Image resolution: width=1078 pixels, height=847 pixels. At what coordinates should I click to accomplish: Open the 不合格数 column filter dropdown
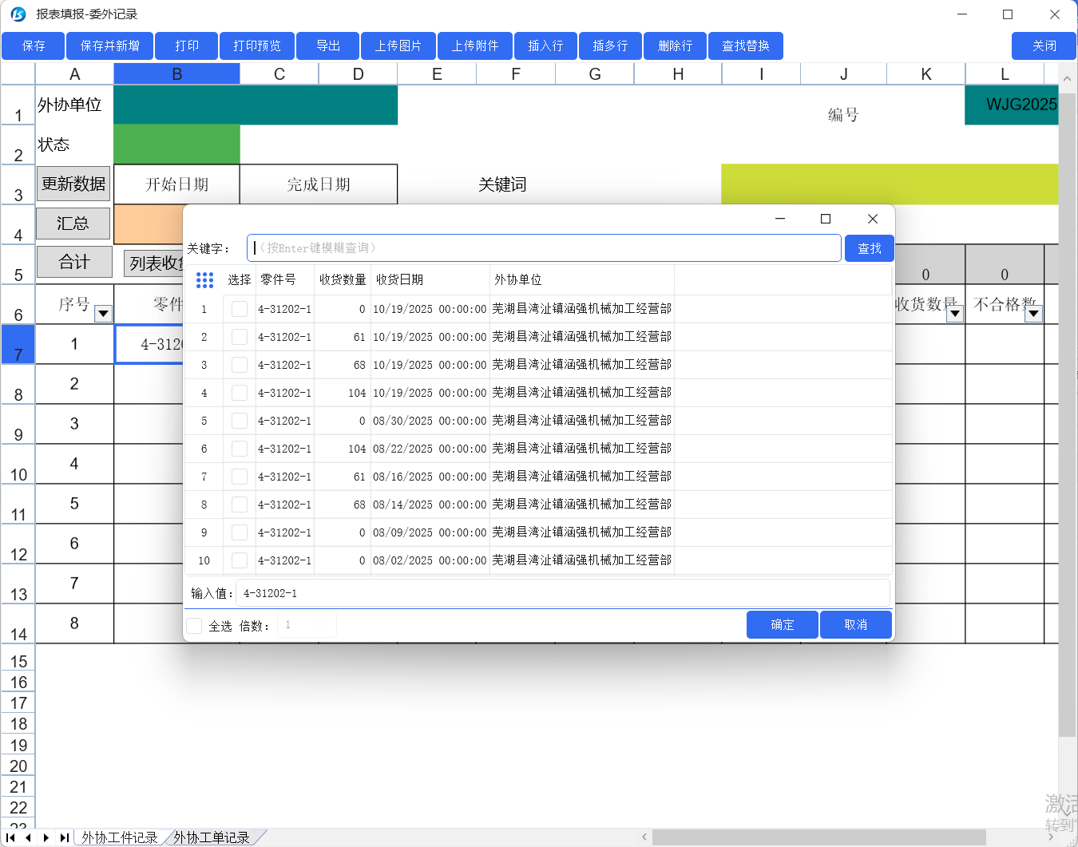click(1033, 314)
